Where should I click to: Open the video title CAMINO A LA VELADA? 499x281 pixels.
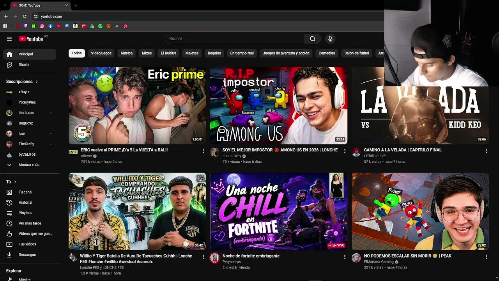click(x=403, y=150)
